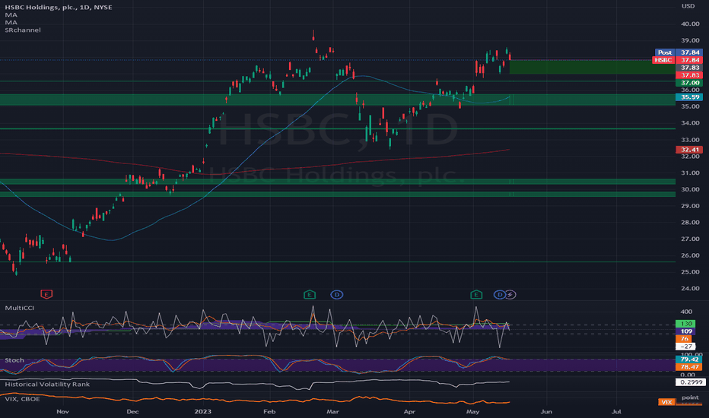Click the orange 76 MultiCCI value label
709x418 pixels.
684,339
